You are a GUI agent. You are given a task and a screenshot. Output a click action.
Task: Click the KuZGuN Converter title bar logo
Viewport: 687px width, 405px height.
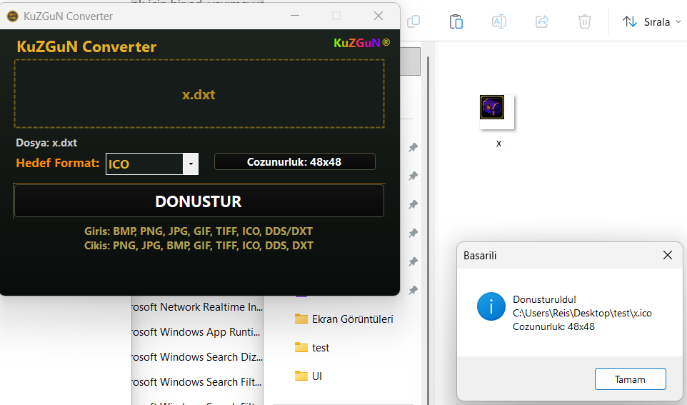[x=13, y=16]
